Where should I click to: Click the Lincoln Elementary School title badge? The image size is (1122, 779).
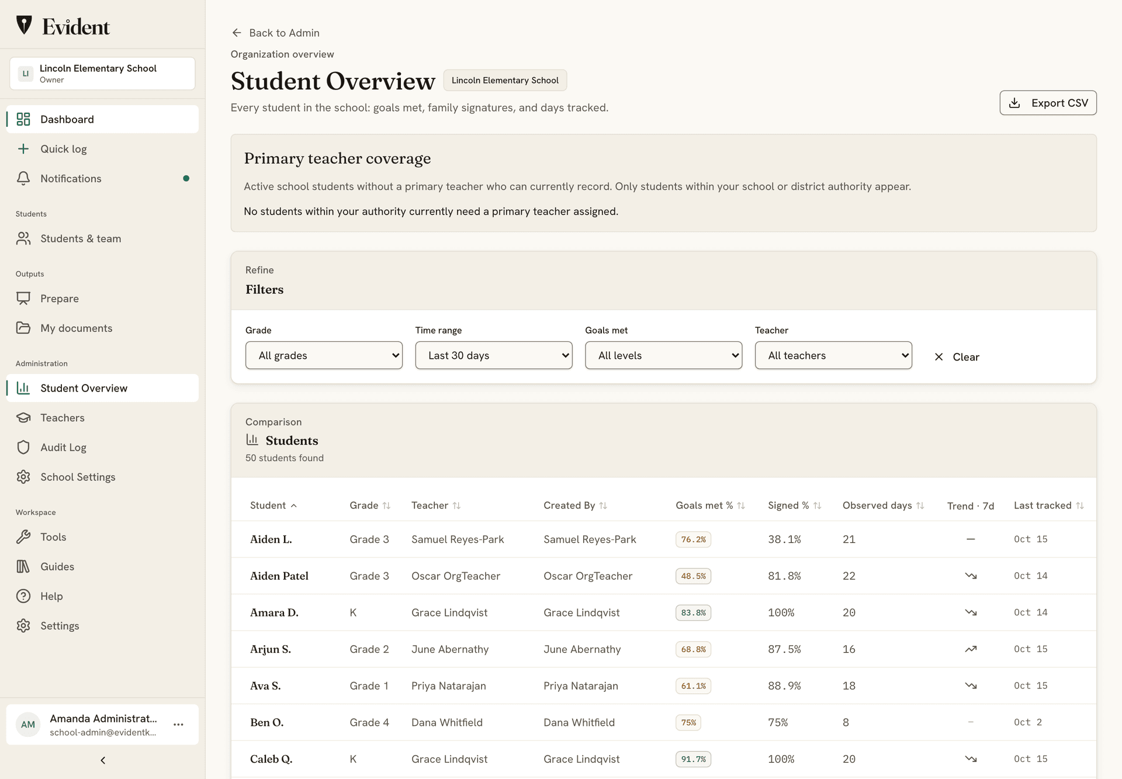click(x=505, y=80)
